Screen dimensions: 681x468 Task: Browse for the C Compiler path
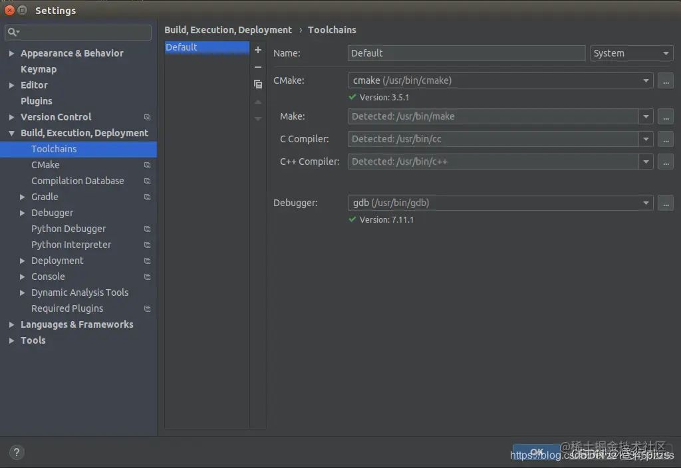tap(666, 140)
